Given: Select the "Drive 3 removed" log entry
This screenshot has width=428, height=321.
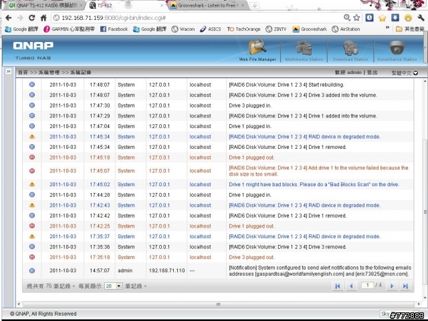Looking at the screenshot, I should point(288,247).
